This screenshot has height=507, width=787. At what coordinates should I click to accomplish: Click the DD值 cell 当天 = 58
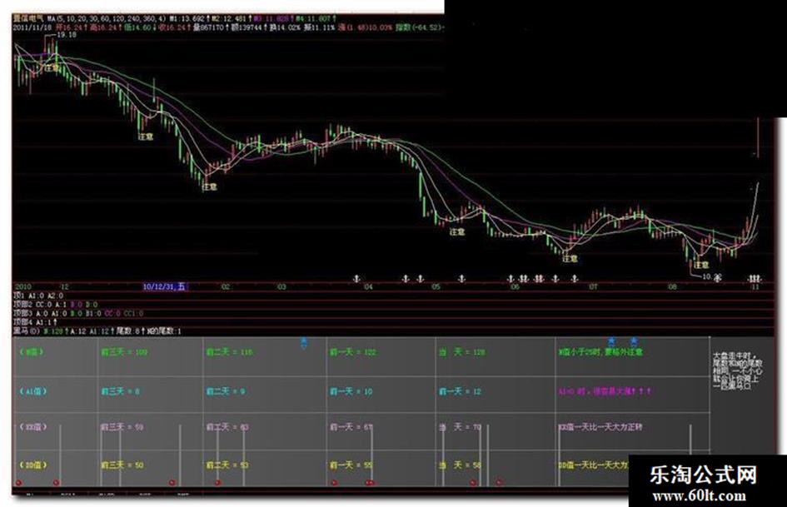click(461, 465)
